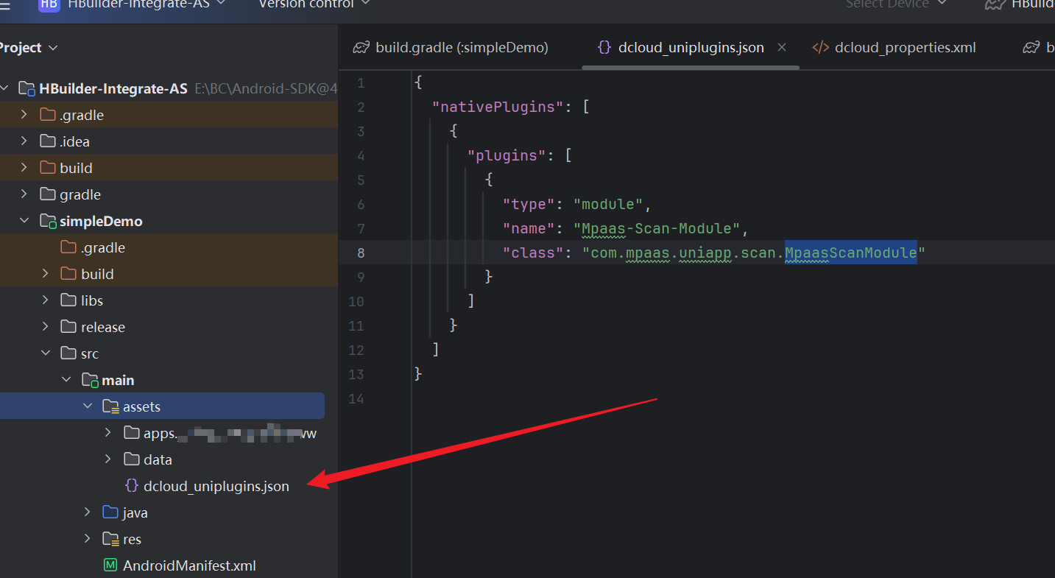This screenshot has width=1055, height=578.
Task: Select the data folder under assets
Action: coord(158,459)
